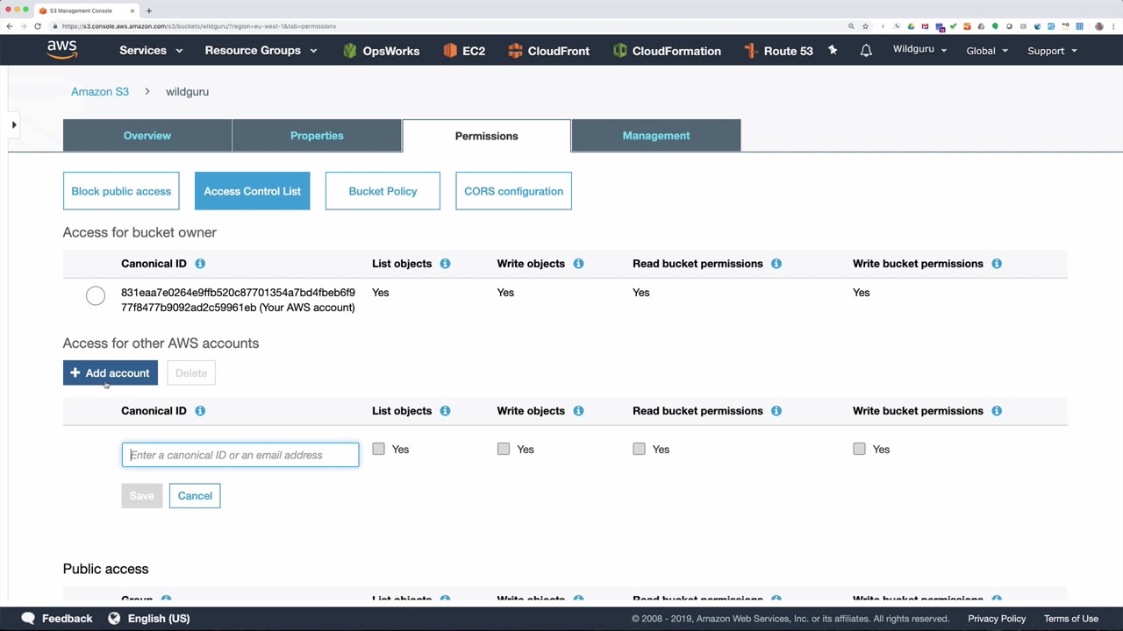
Task: Open the Services dropdown menu
Action: pyautogui.click(x=151, y=51)
